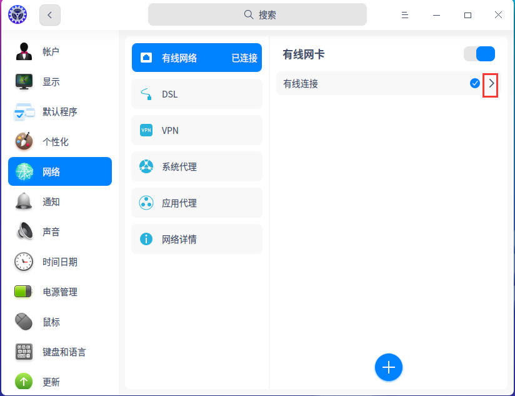Click the 已连接 status text

coord(244,58)
